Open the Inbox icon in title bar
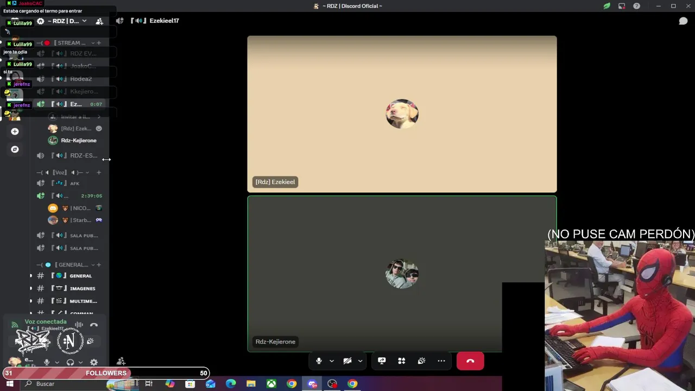 pos(622,6)
